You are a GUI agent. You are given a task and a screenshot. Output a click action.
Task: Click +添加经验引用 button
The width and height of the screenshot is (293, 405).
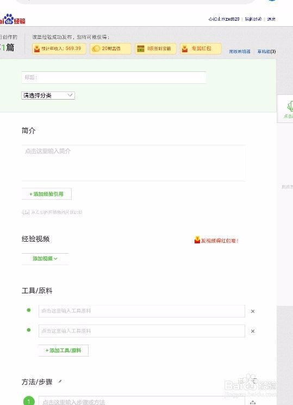46,194
